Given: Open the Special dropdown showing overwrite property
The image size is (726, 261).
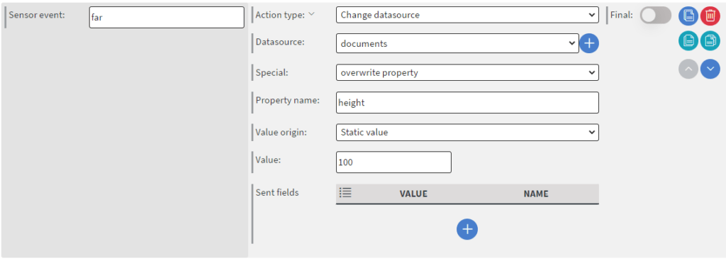Looking at the screenshot, I should 467,72.
